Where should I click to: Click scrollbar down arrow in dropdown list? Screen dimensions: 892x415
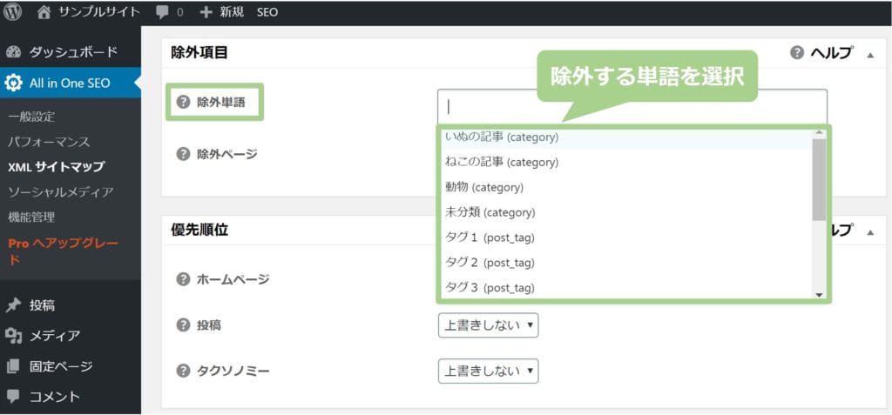point(819,294)
